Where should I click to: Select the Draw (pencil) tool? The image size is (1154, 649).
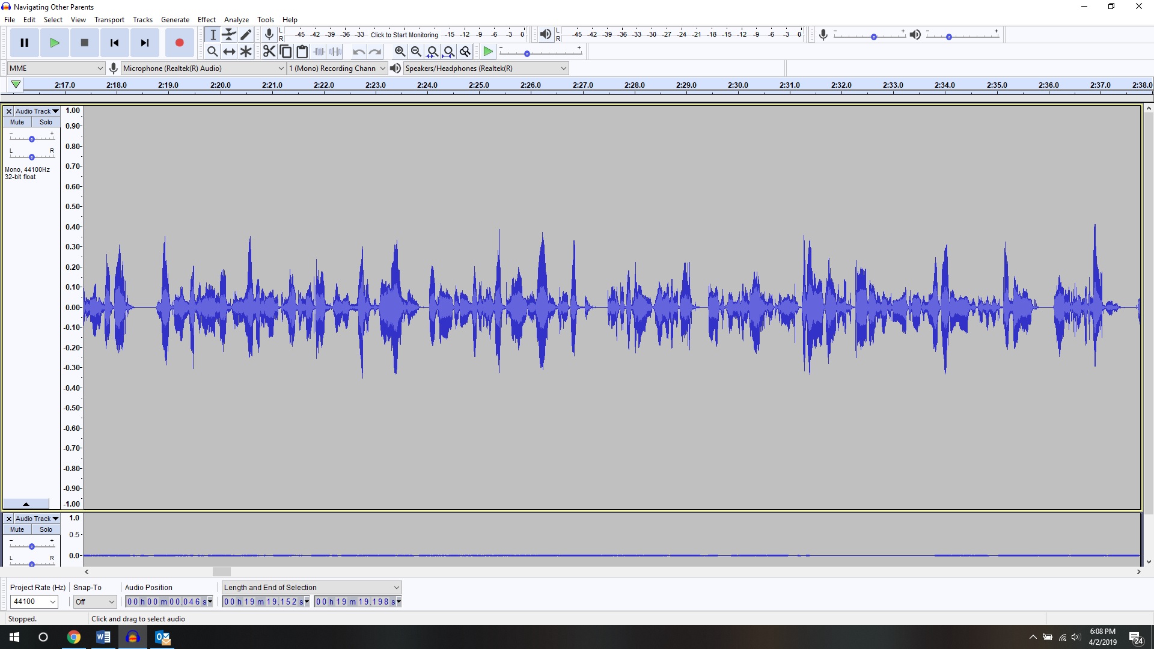[x=246, y=34]
